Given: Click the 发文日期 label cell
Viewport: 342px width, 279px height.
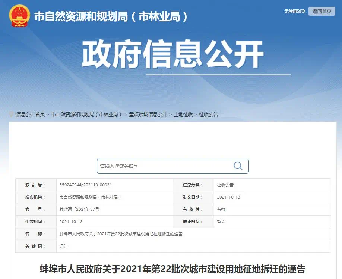Looking at the screenshot, I should (x=193, y=197).
